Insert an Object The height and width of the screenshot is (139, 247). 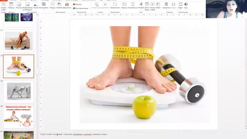point(158,5)
